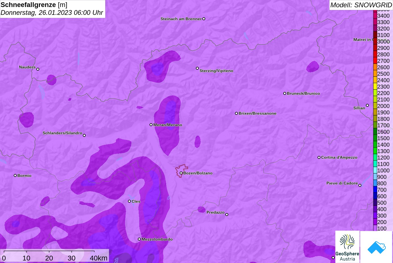Click the Meran/Merano city marker

click(x=151, y=125)
